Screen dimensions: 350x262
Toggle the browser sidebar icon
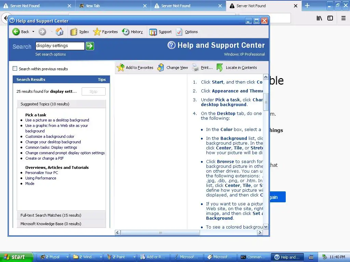point(330,18)
